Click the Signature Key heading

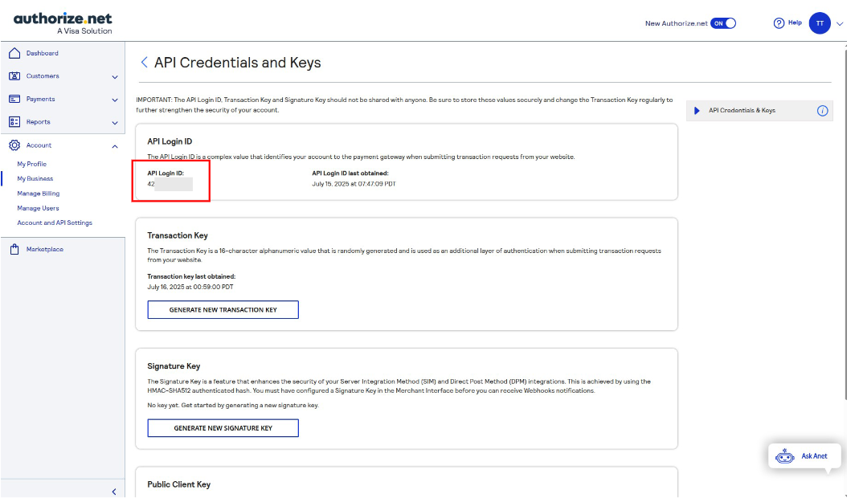[x=174, y=365]
